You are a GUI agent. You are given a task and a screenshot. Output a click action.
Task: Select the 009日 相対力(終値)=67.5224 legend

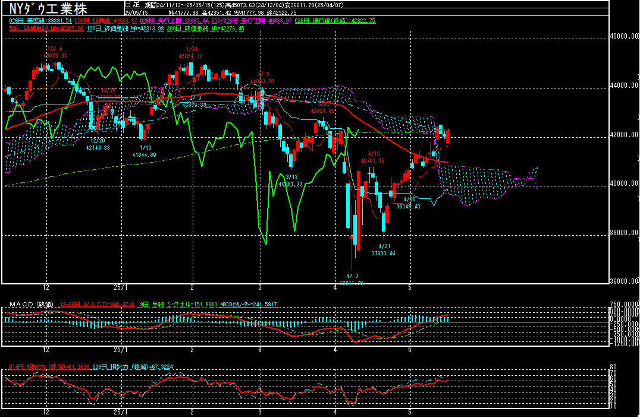133,367
